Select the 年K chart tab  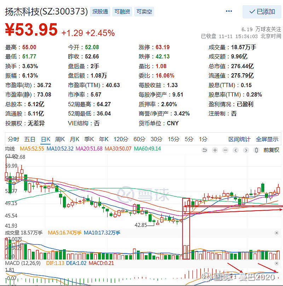click(104, 139)
